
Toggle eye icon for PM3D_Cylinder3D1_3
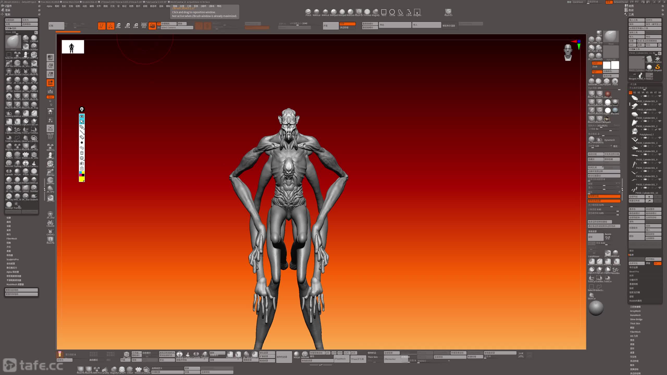pos(660,138)
